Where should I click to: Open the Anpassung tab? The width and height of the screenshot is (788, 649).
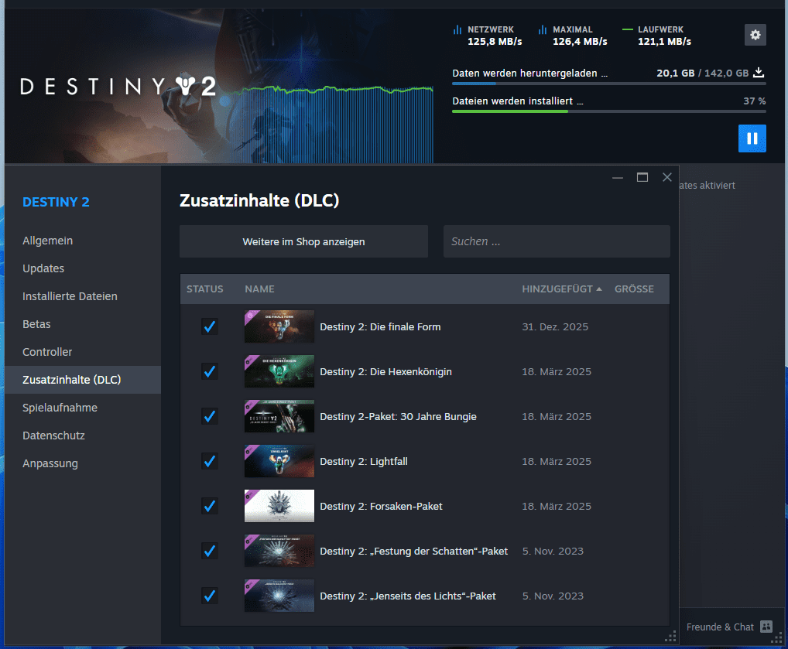(x=83, y=463)
